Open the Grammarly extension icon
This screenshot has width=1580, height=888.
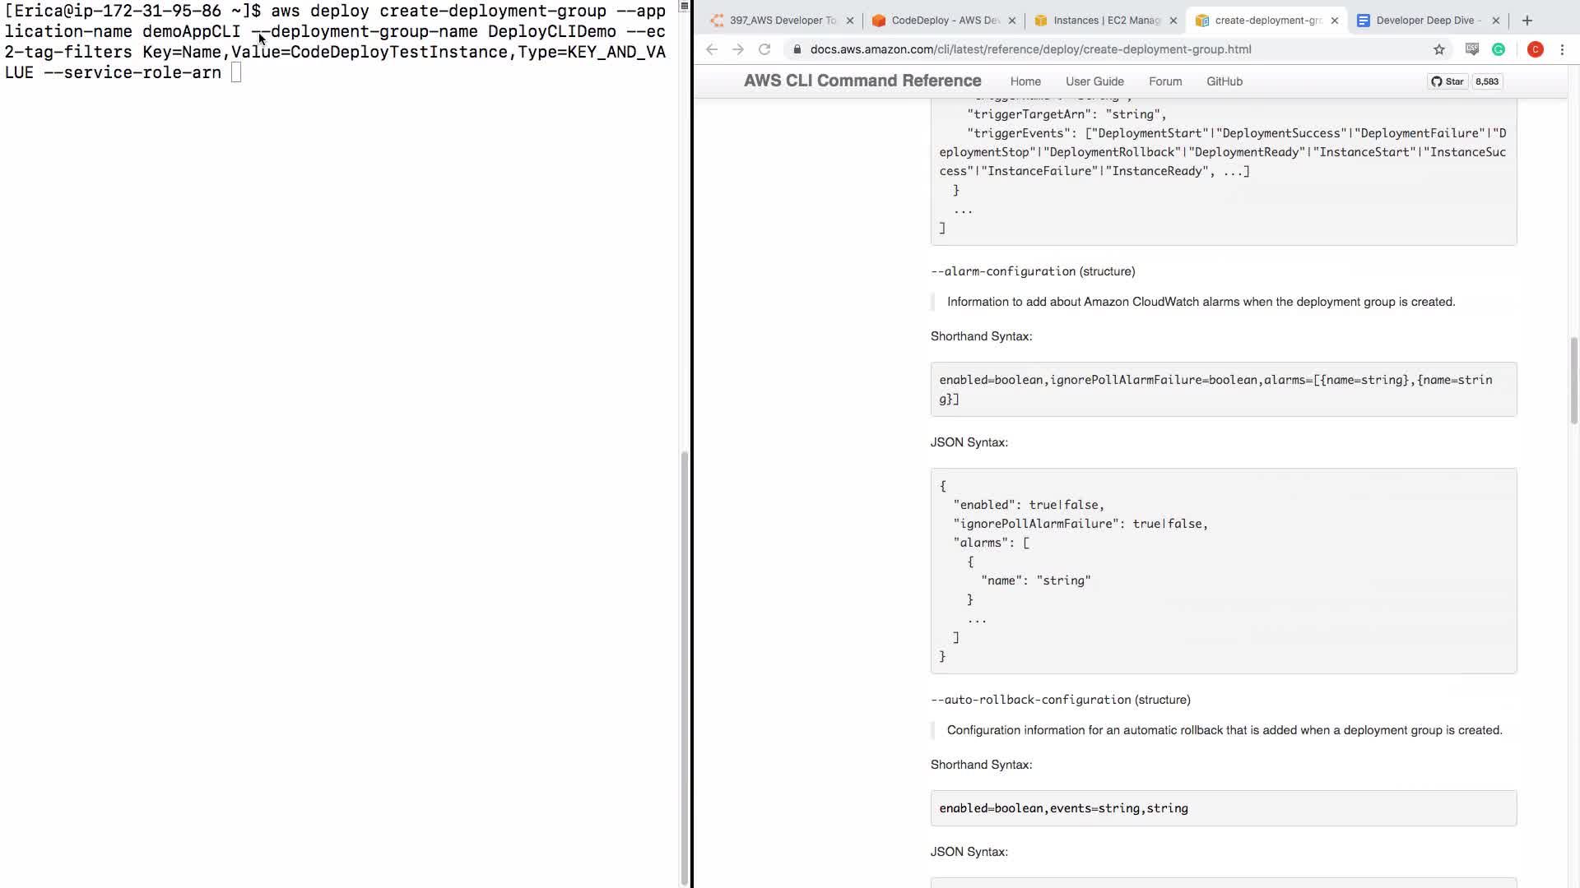(x=1499, y=49)
